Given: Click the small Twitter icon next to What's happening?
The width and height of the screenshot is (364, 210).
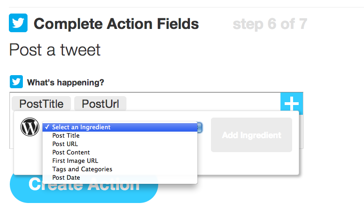Looking at the screenshot, I should (16, 82).
